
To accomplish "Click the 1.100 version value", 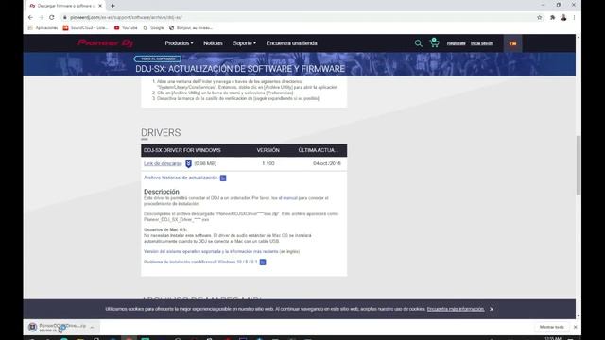I will [268, 163].
